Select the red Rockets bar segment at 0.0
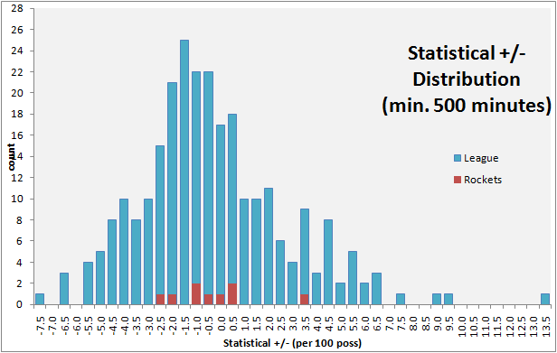 pos(221,299)
